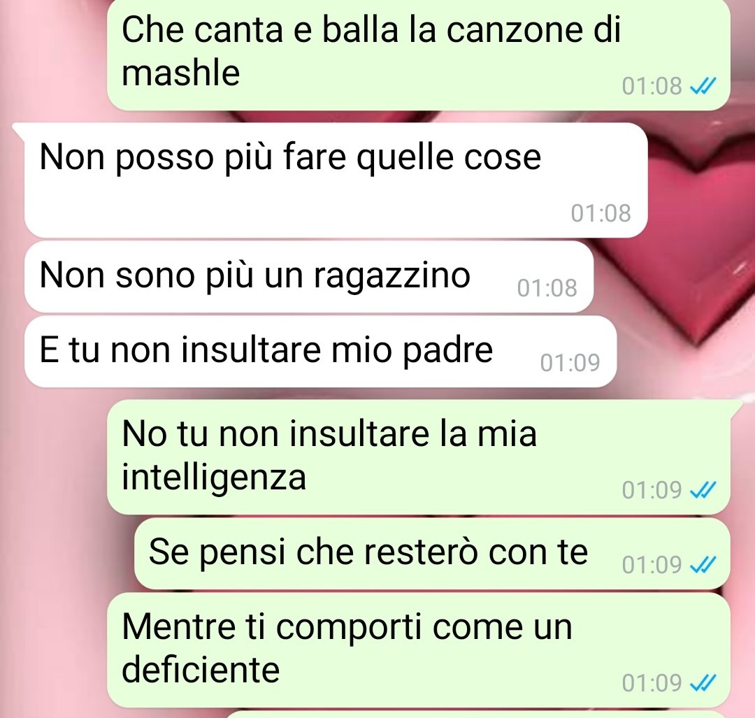Viewport: 755px width, 718px height.
Task: Tap the double-check ticks on the 'intelligenza' message
Action: (703, 490)
